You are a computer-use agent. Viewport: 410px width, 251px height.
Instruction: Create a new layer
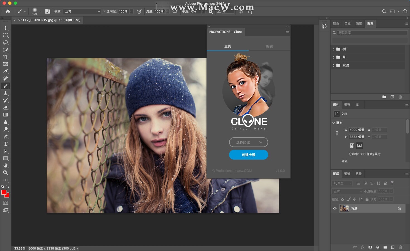(x=393, y=247)
